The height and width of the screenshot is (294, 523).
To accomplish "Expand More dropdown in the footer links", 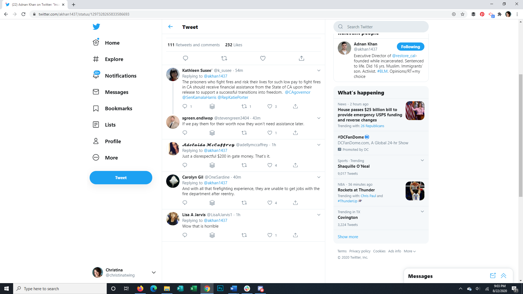I will pos(410,251).
